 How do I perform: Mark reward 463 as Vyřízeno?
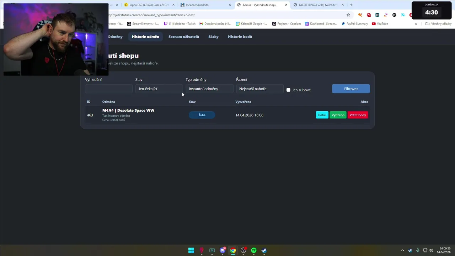(x=338, y=115)
